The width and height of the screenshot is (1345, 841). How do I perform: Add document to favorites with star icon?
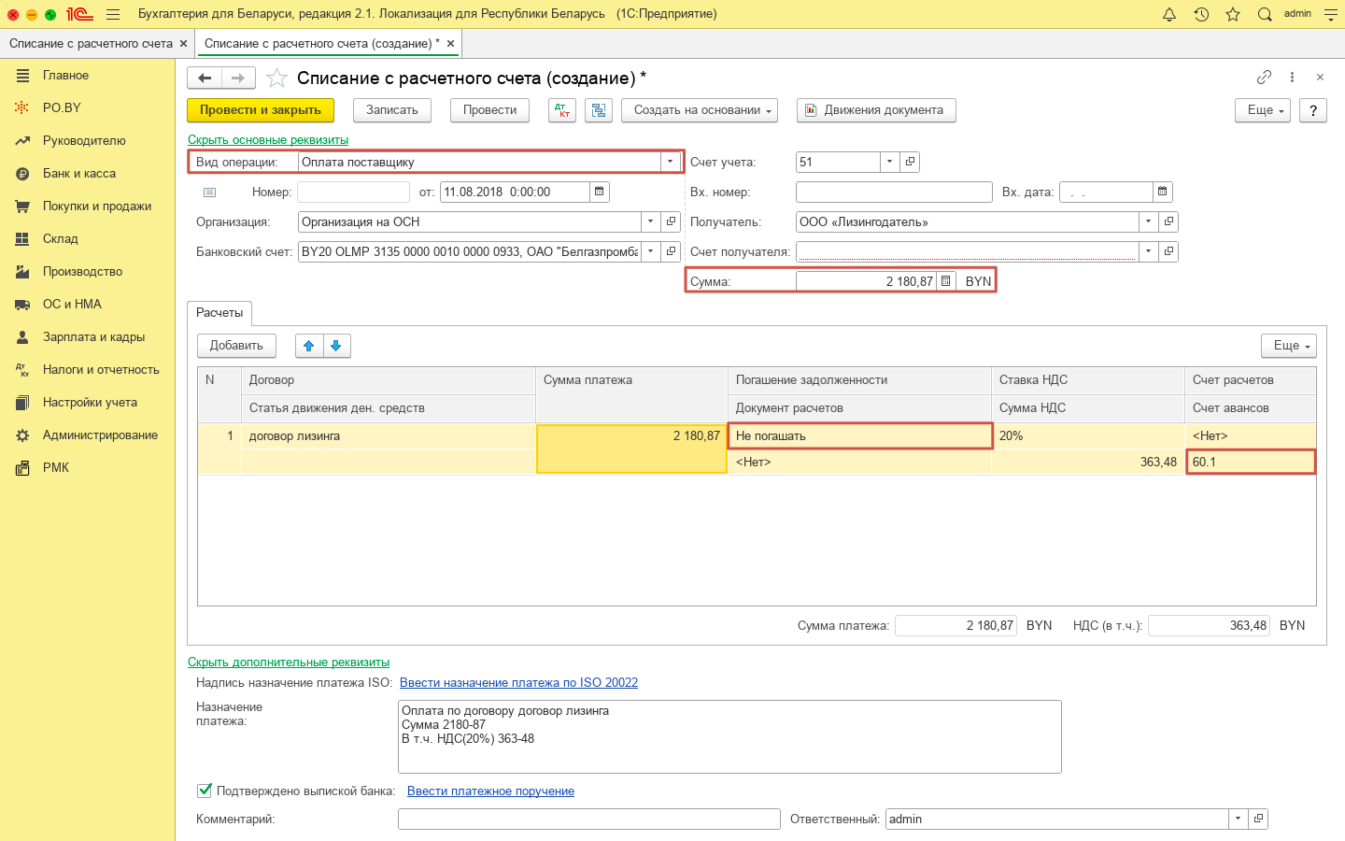pyautogui.click(x=276, y=78)
